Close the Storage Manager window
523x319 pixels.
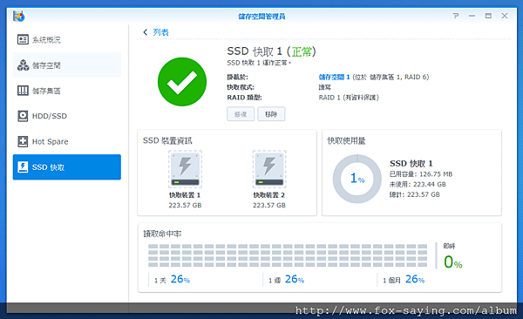505,16
